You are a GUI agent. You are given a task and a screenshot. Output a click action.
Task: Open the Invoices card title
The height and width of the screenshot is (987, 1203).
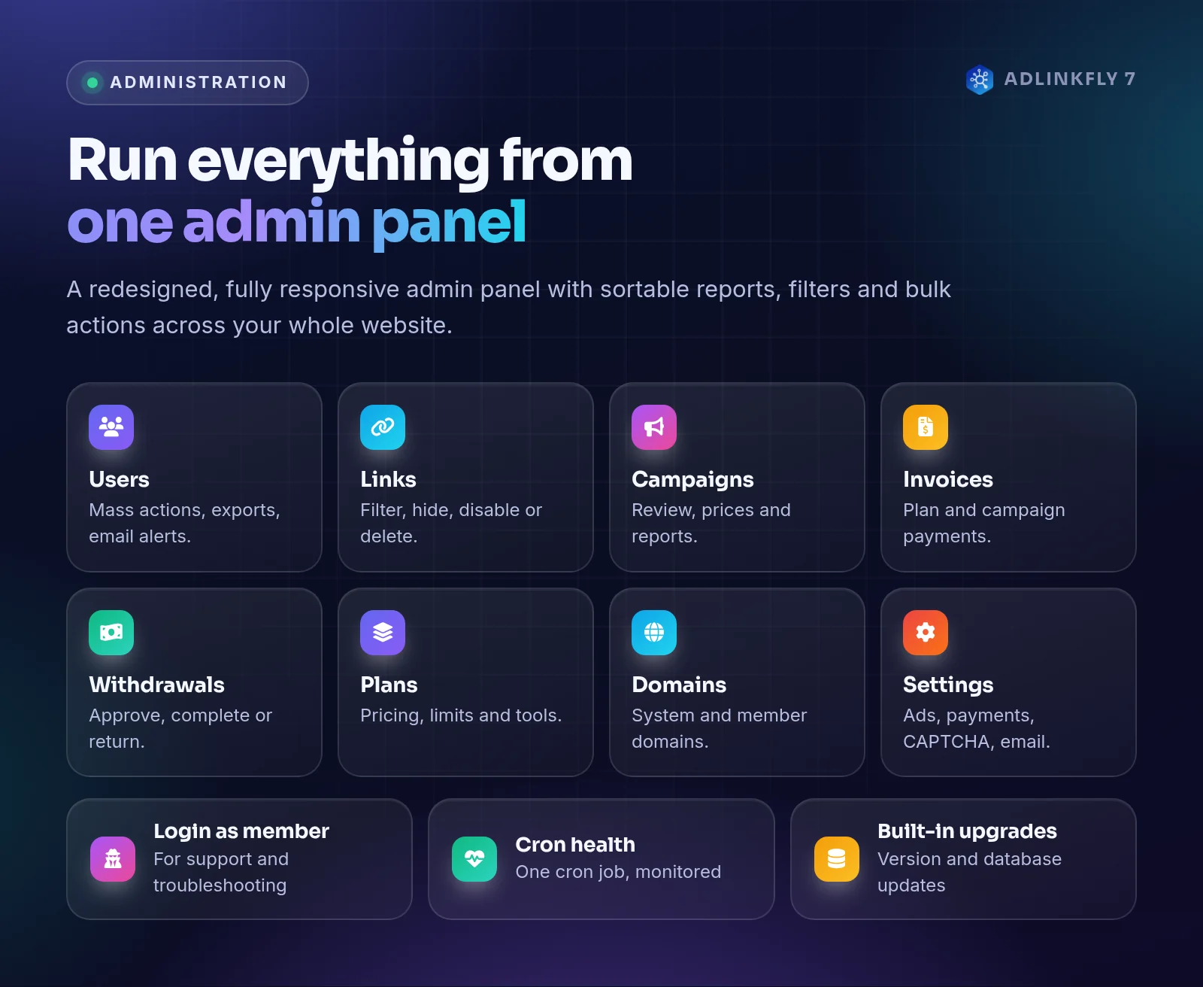948,479
